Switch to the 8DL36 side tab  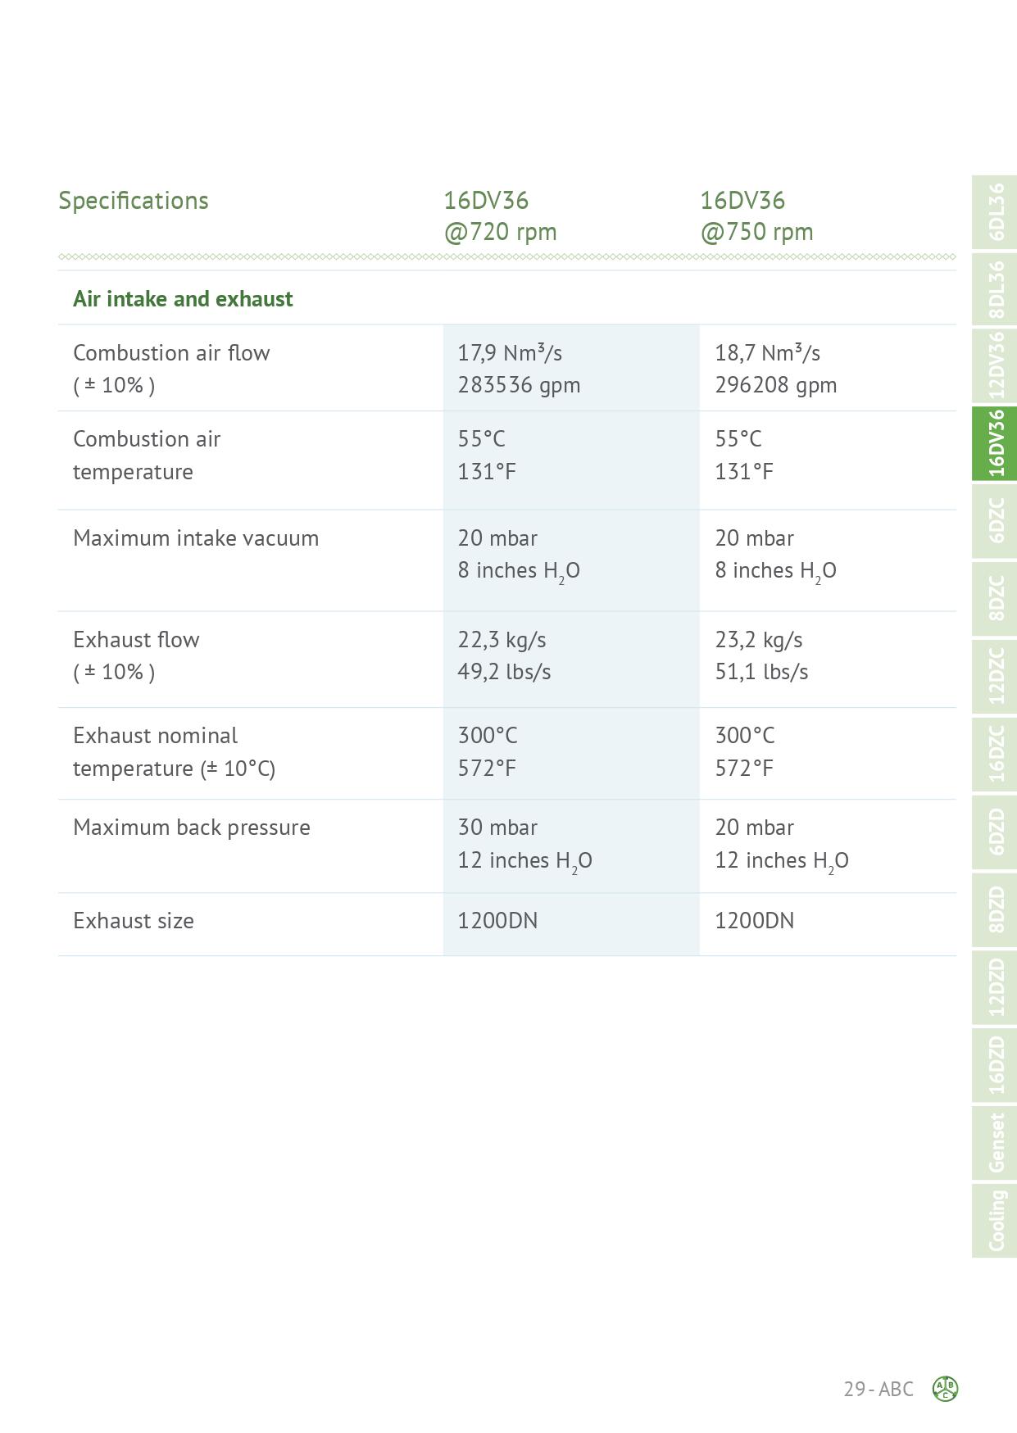coord(995,288)
